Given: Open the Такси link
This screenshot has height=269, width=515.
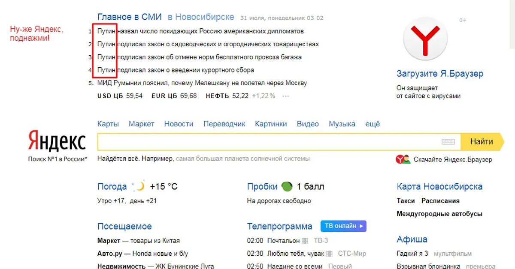Looking at the screenshot, I should 406,200.
